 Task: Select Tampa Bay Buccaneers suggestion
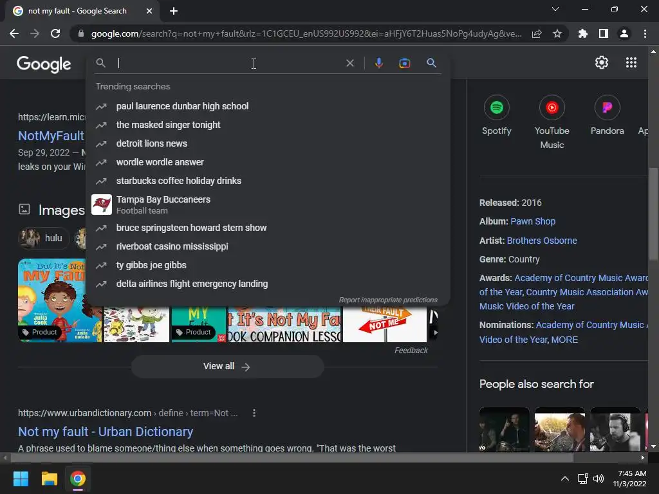pos(268,205)
